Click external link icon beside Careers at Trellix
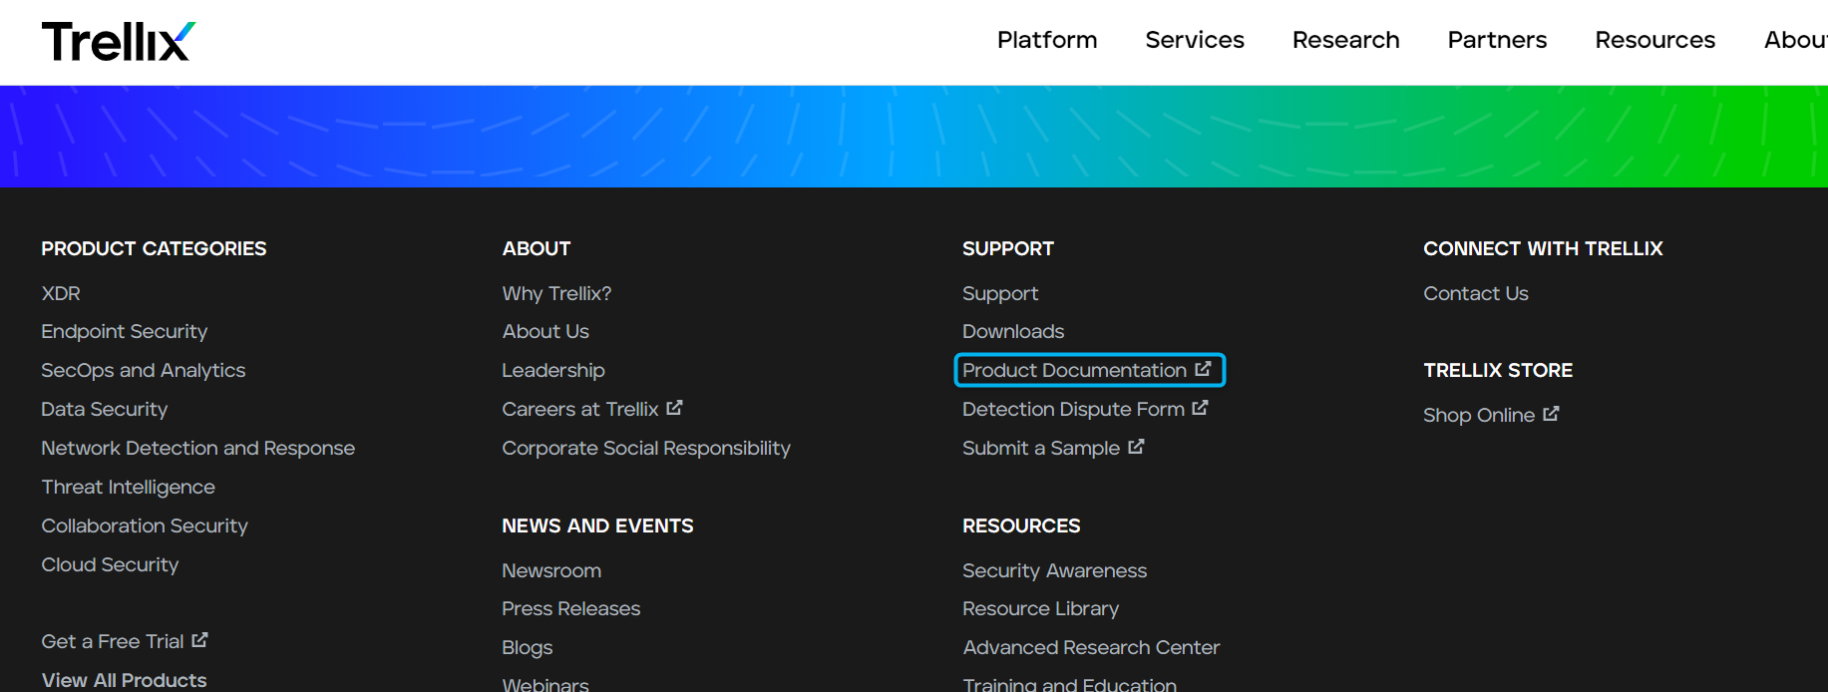The image size is (1828, 692). click(x=675, y=408)
